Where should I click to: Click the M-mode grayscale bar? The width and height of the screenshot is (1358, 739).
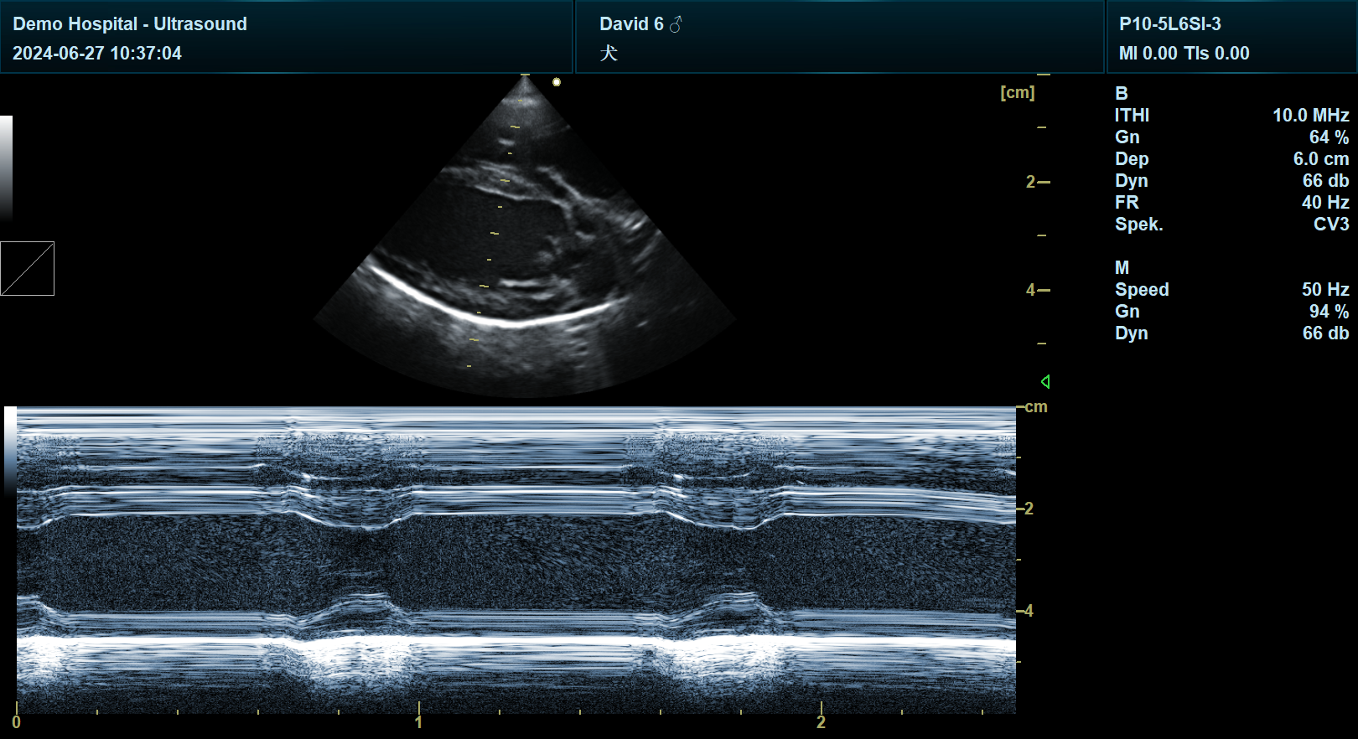(10, 452)
